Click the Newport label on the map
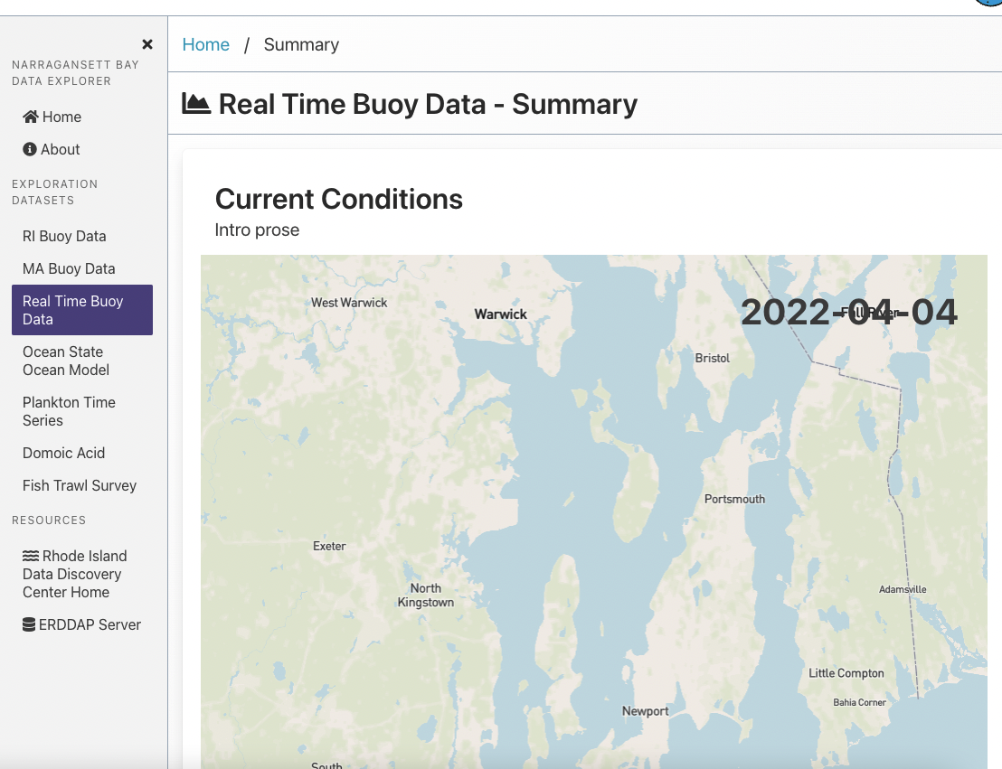The image size is (1002, 769). click(x=645, y=711)
